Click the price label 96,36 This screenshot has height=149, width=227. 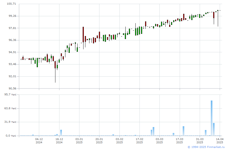pyautogui.click(x=12, y=40)
